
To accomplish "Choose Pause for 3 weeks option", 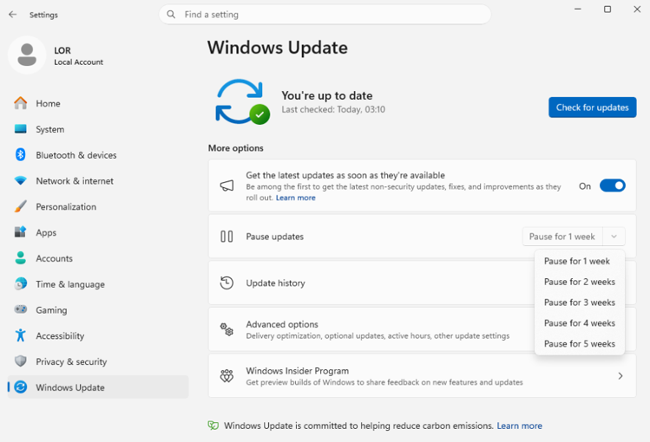I will pyautogui.click(x=580, y=302).
